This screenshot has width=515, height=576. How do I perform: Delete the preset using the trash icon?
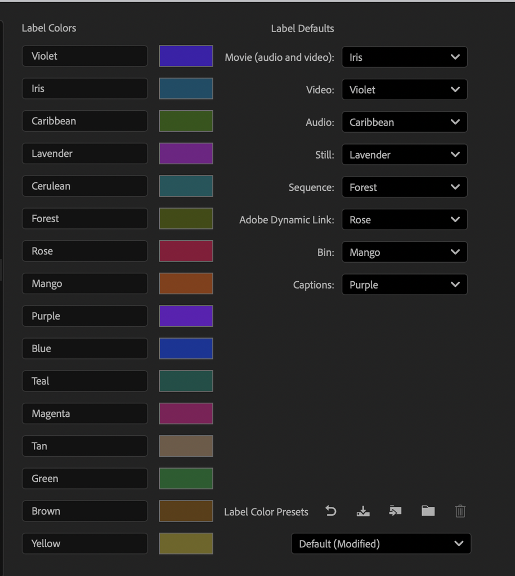[460, 511]
